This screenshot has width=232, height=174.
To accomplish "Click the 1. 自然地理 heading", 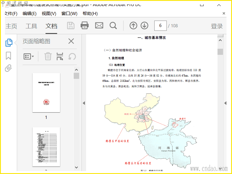I will coord(116,58).
